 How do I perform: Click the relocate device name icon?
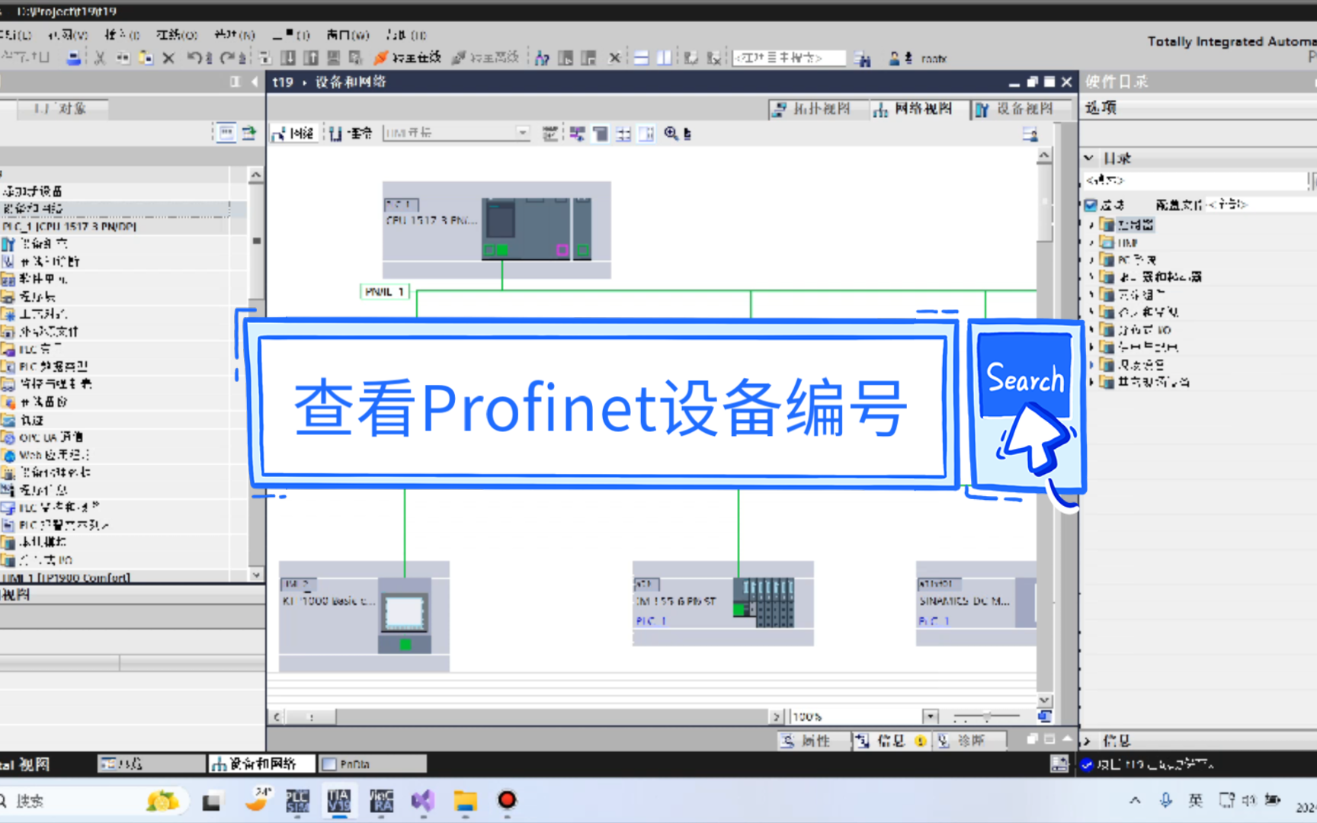tap(549, 134)
